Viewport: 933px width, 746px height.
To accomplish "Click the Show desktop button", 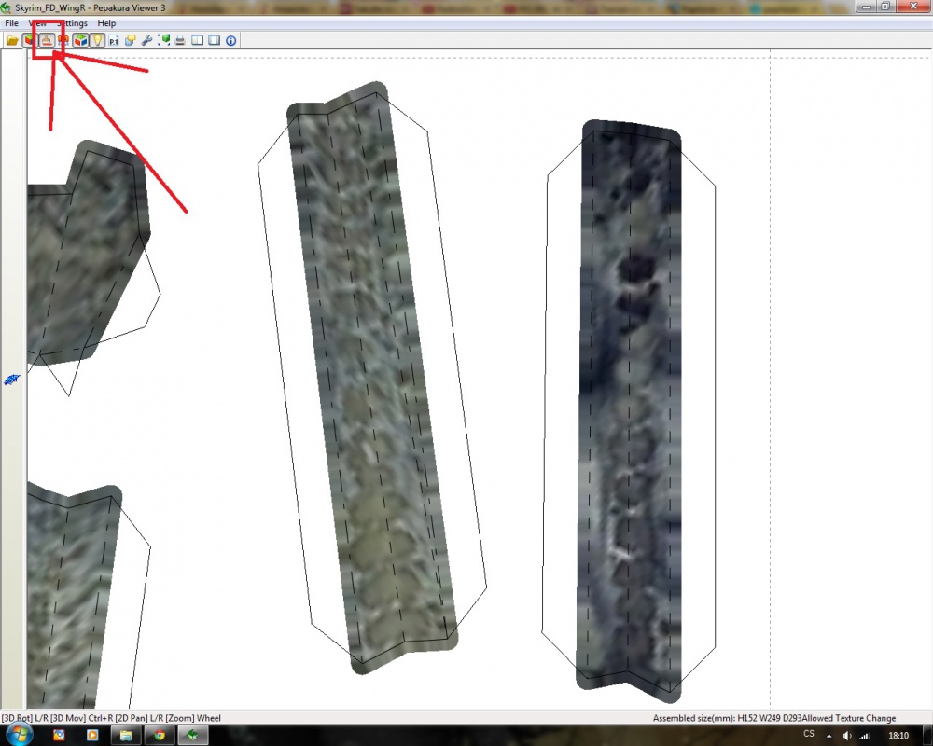I will [x=927, y=736].
